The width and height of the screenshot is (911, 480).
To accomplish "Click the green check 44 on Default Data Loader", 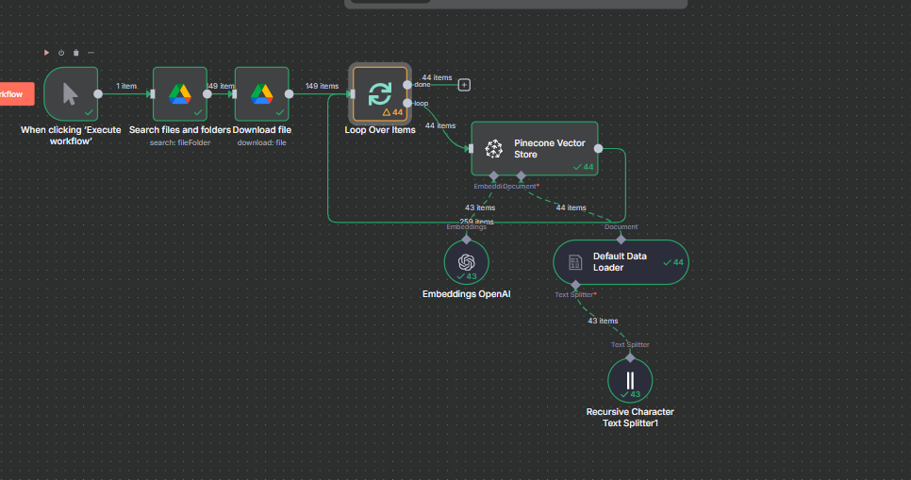I will tap(673, 262).
